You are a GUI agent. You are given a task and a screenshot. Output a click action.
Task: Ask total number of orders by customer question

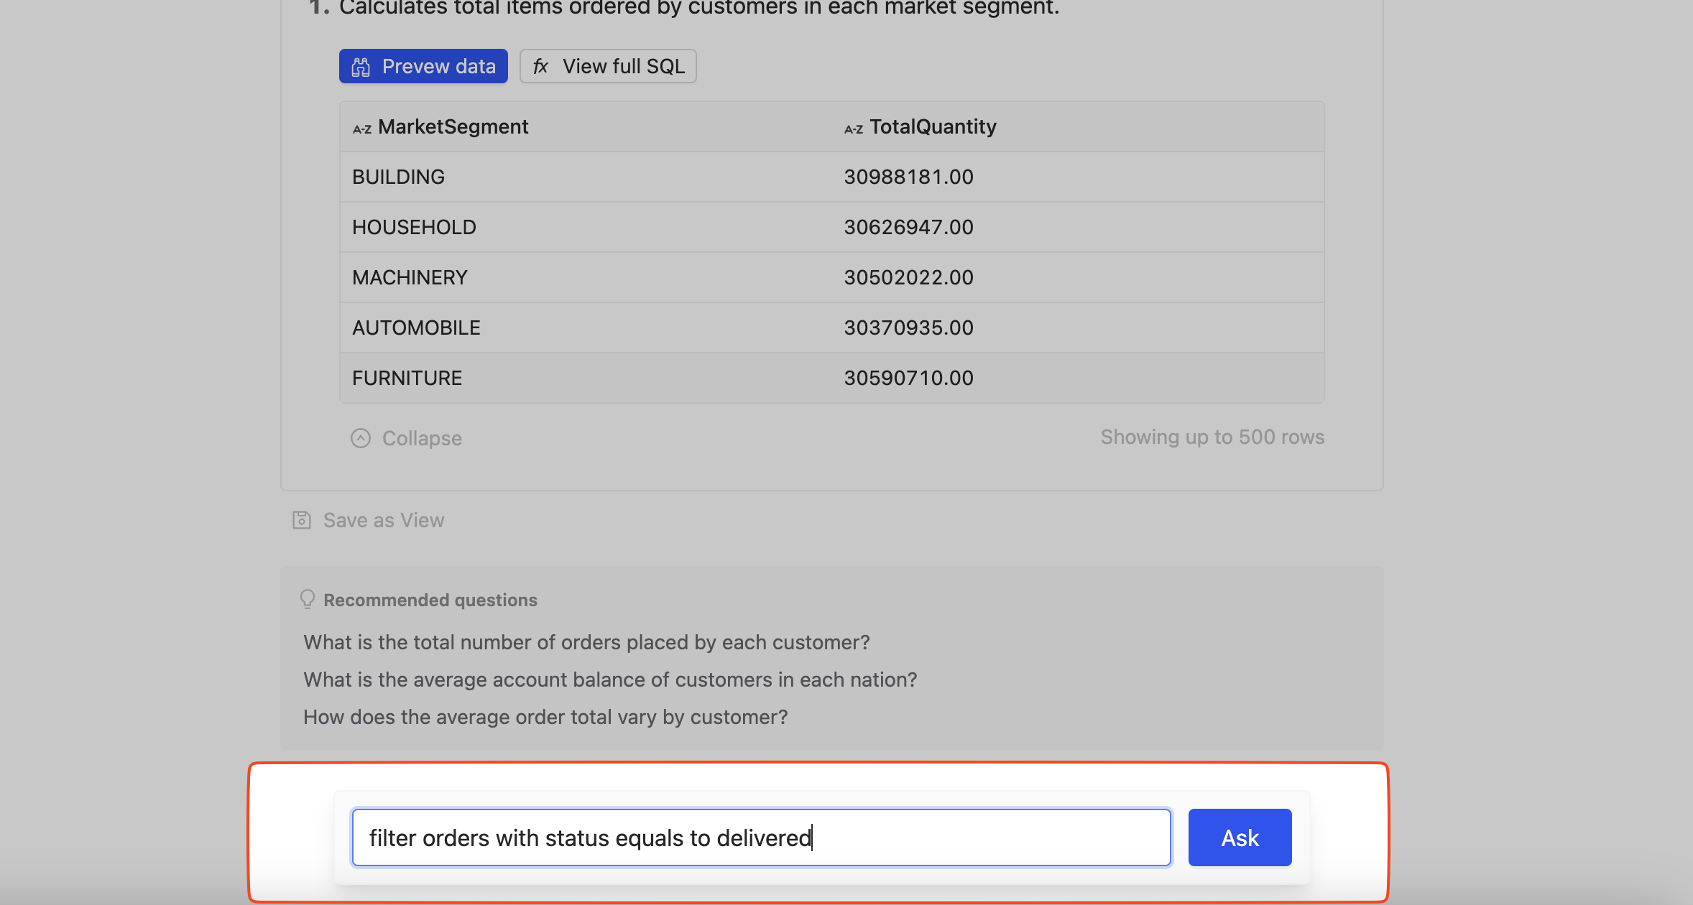(x=586, y=642)
